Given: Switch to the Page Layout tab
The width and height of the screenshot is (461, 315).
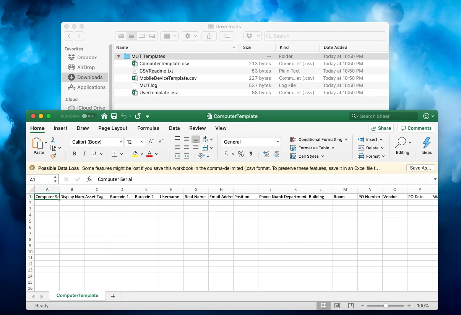Looking at the screenshot, I should click(x=113, y=128).
